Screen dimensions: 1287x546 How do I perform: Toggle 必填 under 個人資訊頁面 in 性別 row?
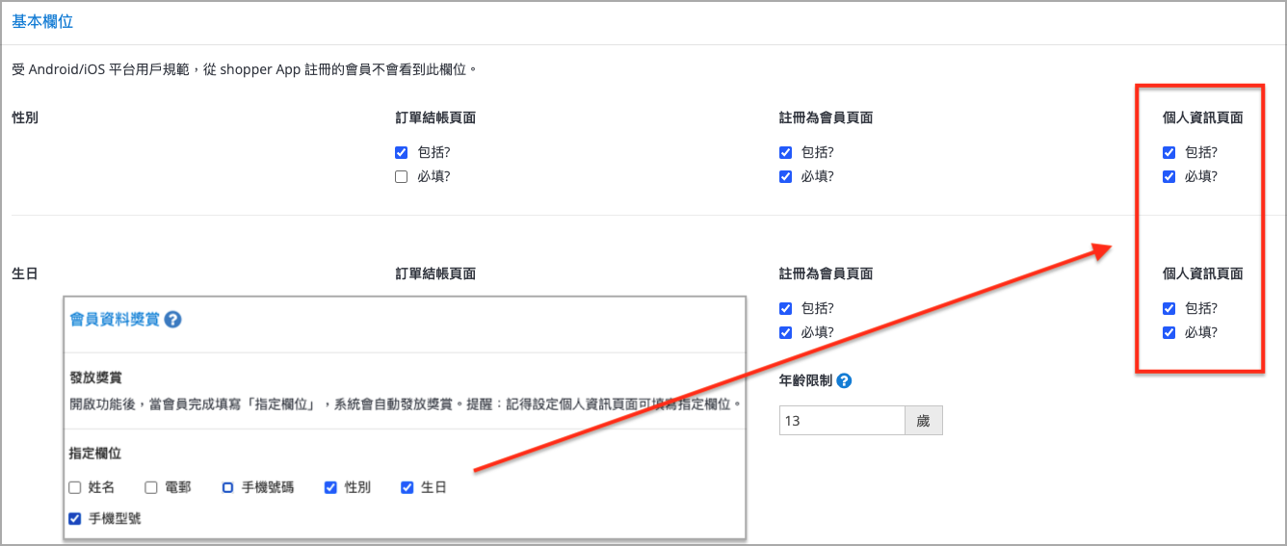pos(1169,176)
